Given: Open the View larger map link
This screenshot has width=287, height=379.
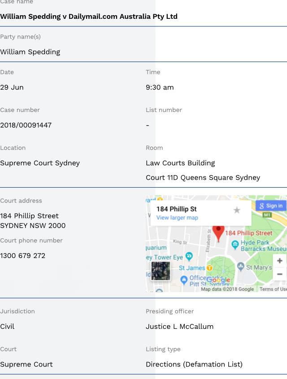Looking at the screenshot, I should 177,218.
